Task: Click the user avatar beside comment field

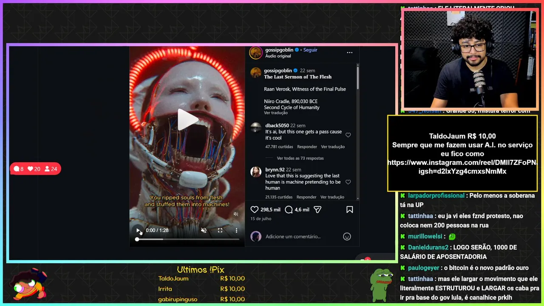Action: pyautogui.click(x=256, y=236)
